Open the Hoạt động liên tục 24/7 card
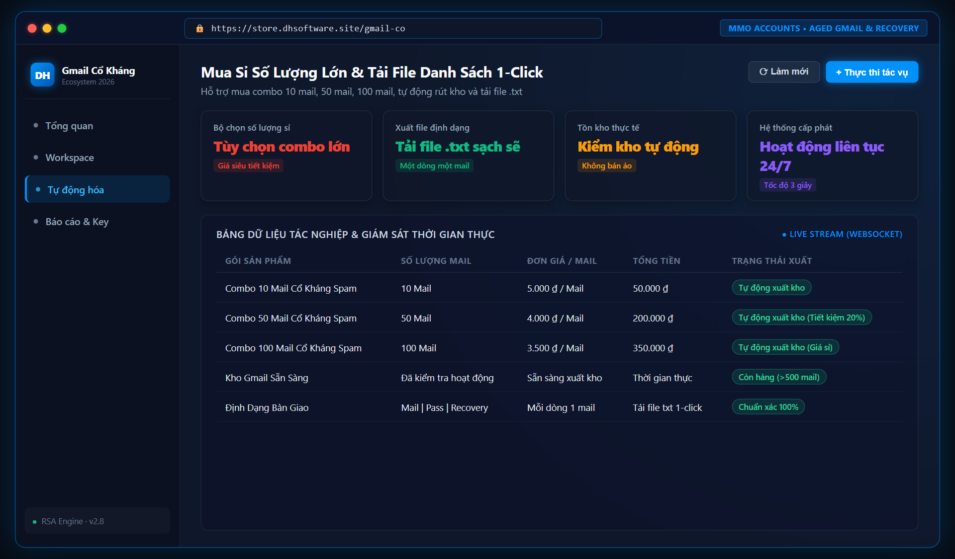The height and width of the screenshot is (559, 955). click(833, 156)
